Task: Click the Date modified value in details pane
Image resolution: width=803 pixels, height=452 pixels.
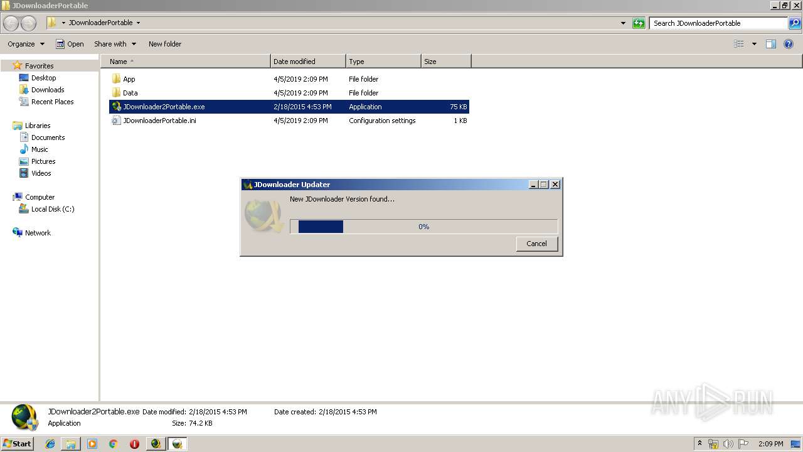Action: [x=218, y=412]
